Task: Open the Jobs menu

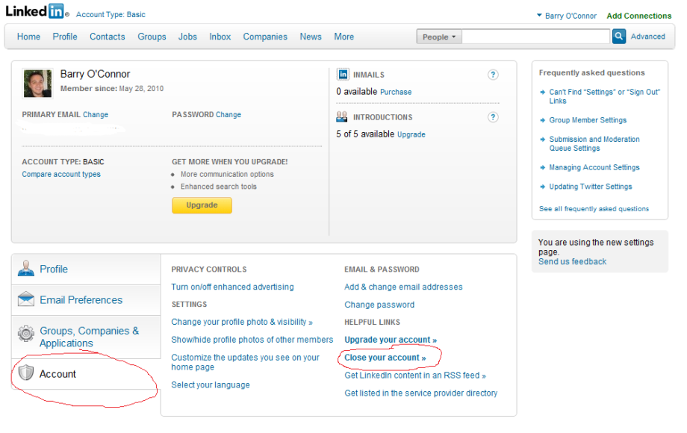Action: click(x=187, y=37)
